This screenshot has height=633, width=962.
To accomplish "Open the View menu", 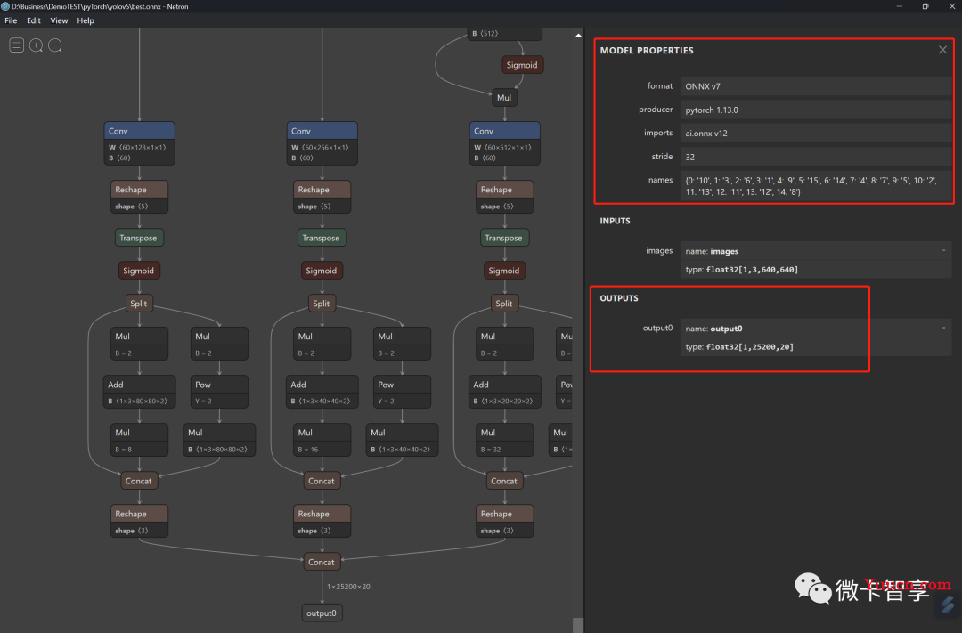I will coord(59,20).
